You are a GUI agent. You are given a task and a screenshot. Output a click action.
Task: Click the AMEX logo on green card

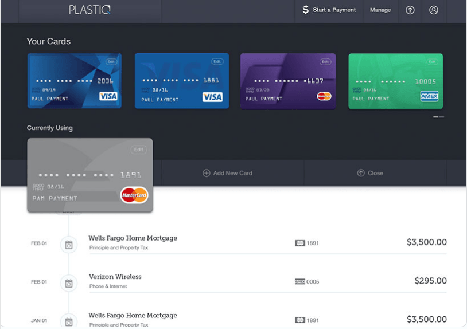(429, 96)
